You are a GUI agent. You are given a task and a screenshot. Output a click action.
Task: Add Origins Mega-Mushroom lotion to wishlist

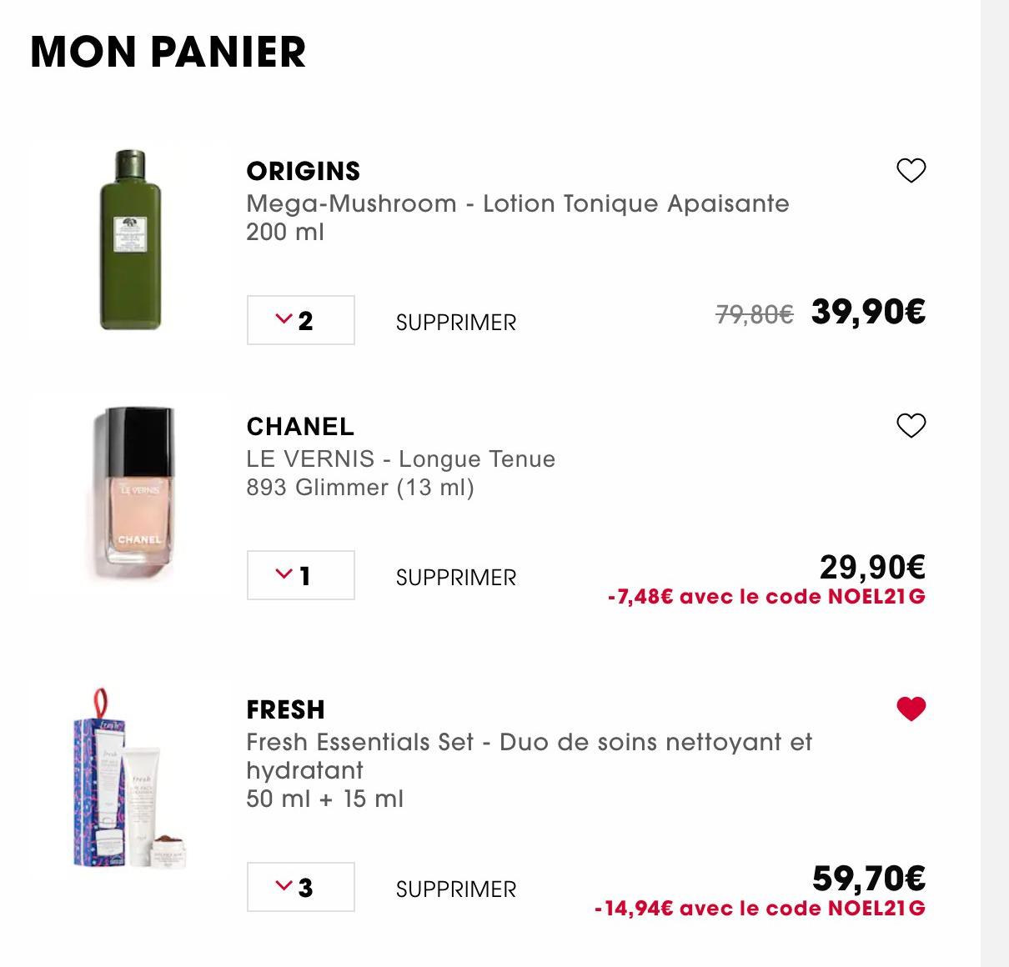coord(911,171)
